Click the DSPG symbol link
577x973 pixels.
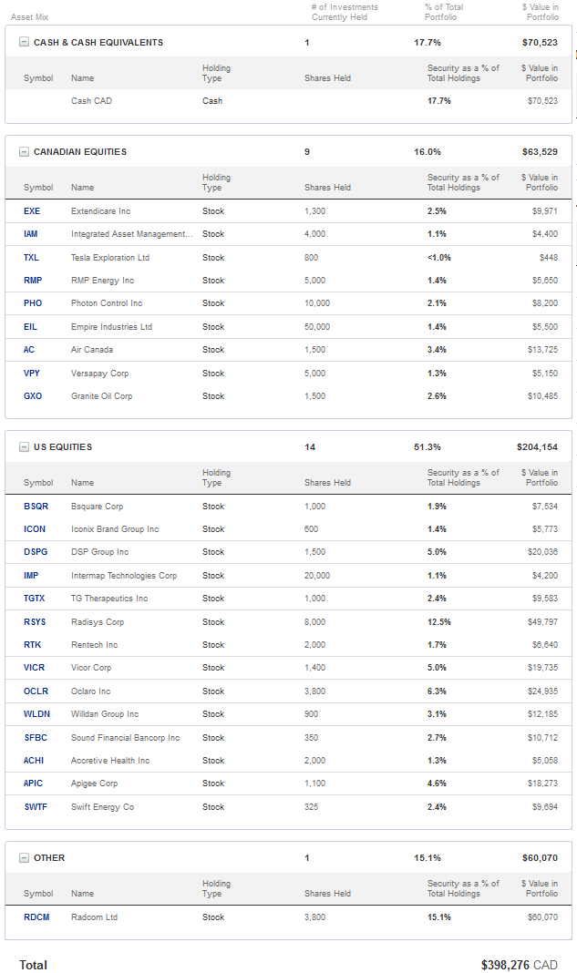35,552
